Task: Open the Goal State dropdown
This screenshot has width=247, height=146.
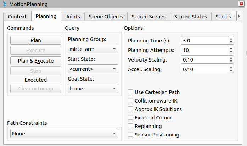Action: [93, 89]
